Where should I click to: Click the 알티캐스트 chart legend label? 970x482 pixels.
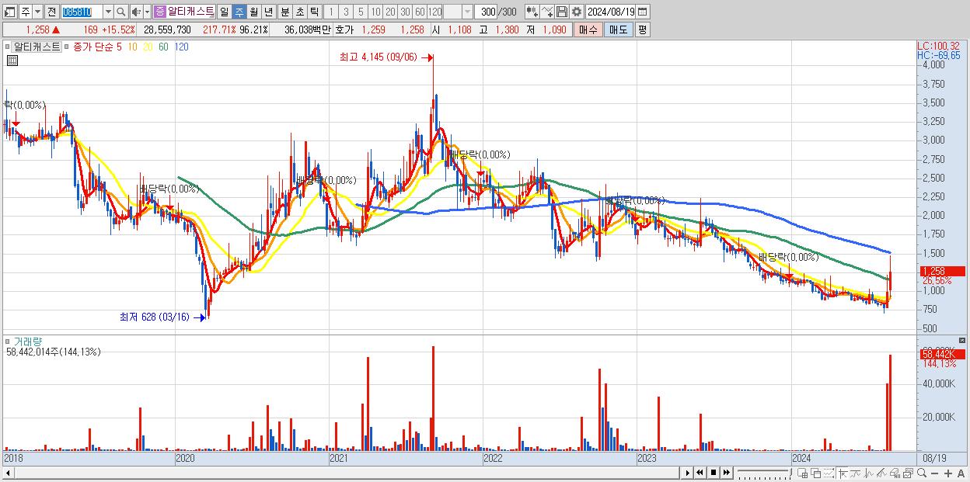37,47
